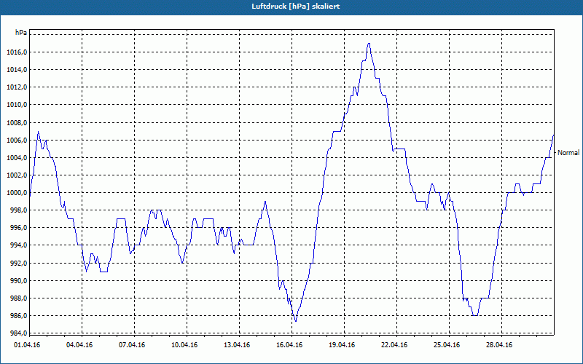Click the 1014,0 y-axis value
The width and height of the screenshot is (583, 364).
[x=17, y=69]
